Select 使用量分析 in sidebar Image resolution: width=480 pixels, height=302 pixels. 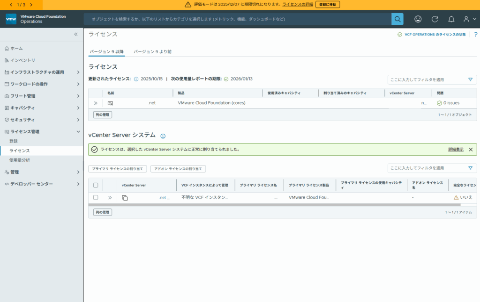point(20,160)
